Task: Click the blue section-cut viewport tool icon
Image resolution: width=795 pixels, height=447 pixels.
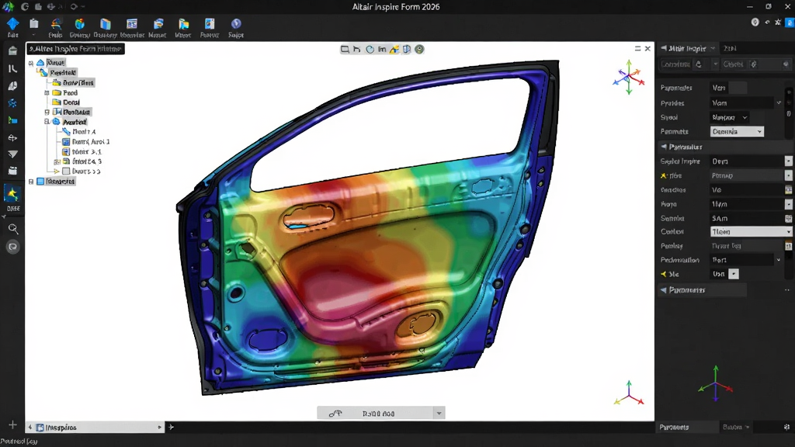Action: [407, 49]
